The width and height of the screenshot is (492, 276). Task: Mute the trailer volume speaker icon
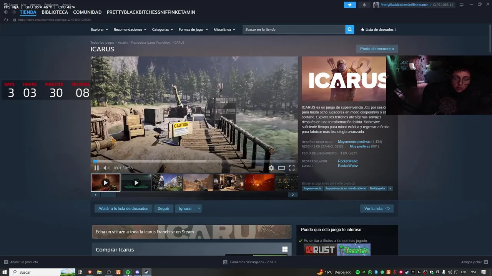tap(106, 168)
